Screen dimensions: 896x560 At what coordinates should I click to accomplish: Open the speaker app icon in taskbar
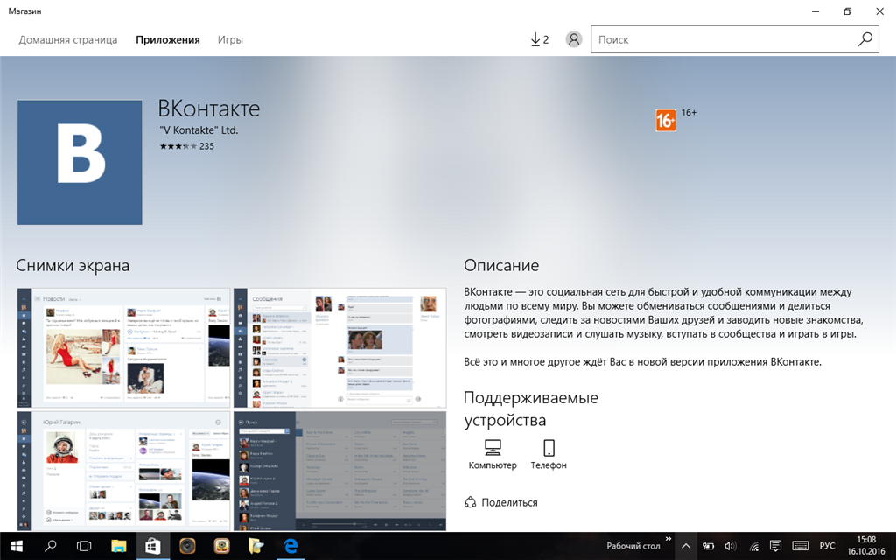pyautogui.click(x=187, y=546)
